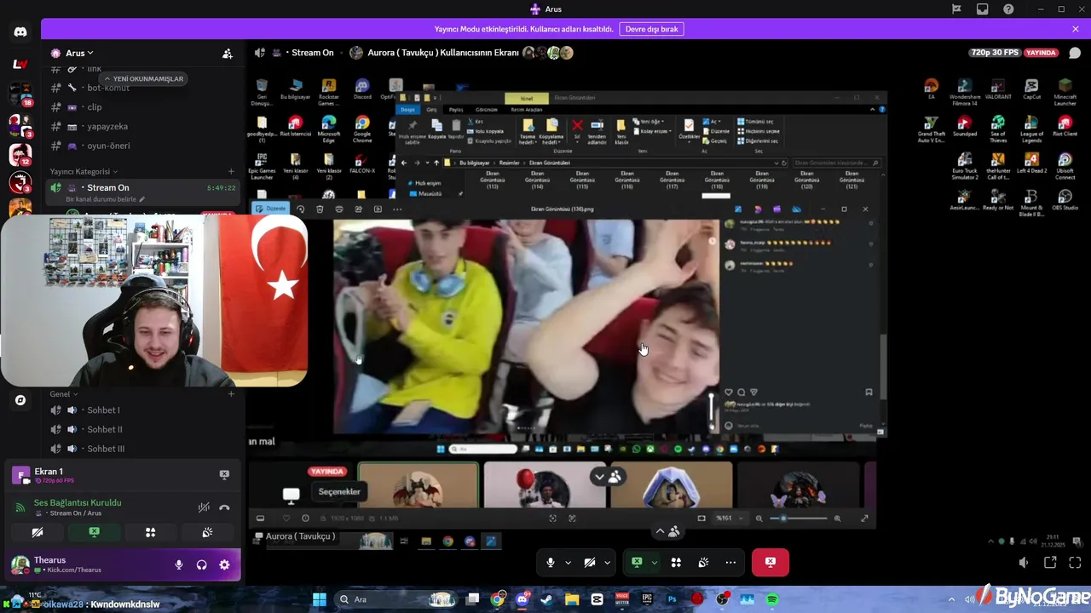Screen dimensions: 1091x613
Task: Open more options three-dot in control bar
Action: [x=730, y=563]
